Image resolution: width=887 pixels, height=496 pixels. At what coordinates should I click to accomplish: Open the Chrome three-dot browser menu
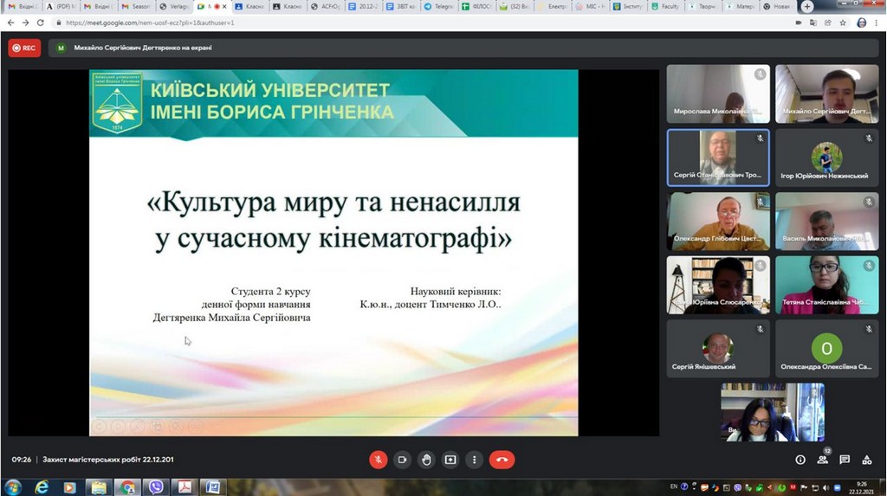click(x=877, y=23)
